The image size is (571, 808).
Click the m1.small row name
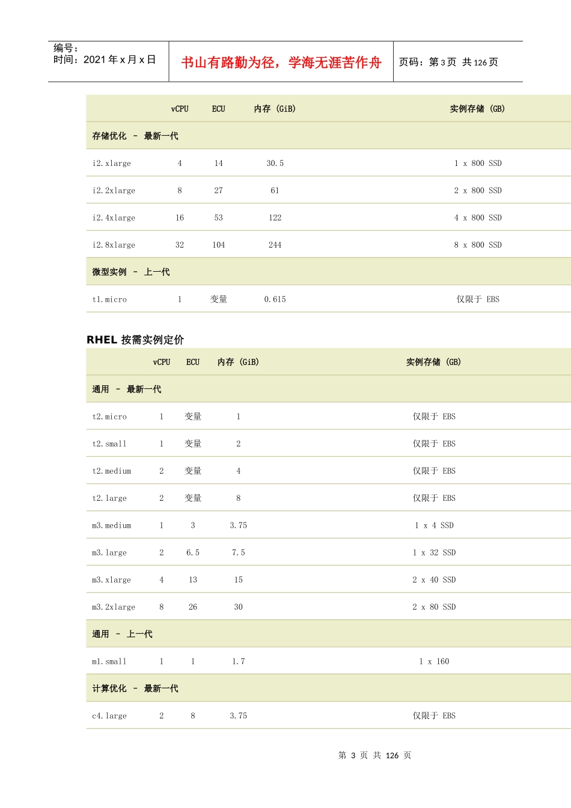pyautogui.click(x=109, y=662)
